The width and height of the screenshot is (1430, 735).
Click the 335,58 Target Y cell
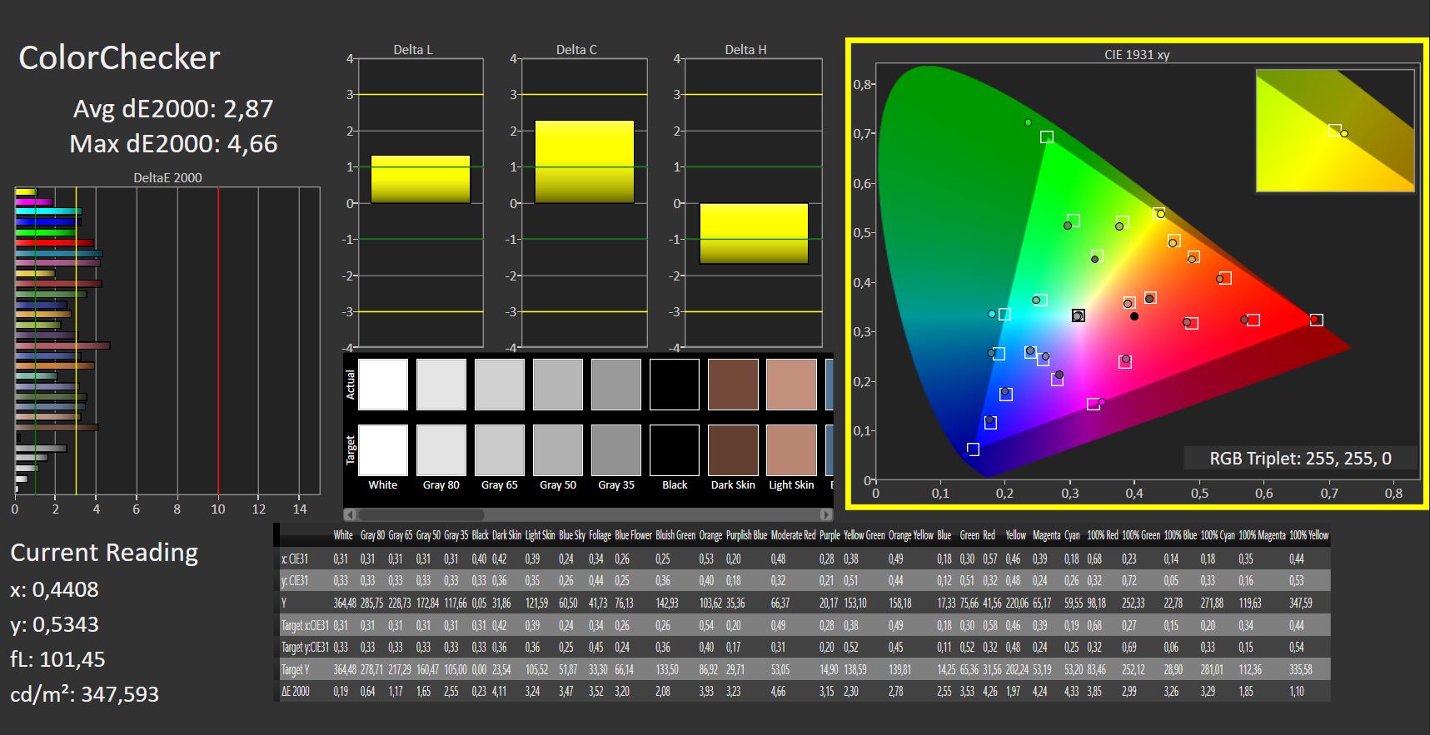coord(1300,669)
